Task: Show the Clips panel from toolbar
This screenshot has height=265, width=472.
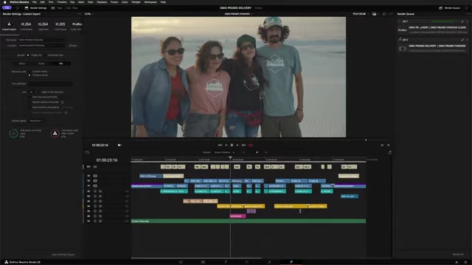Action: click(72, 8)
